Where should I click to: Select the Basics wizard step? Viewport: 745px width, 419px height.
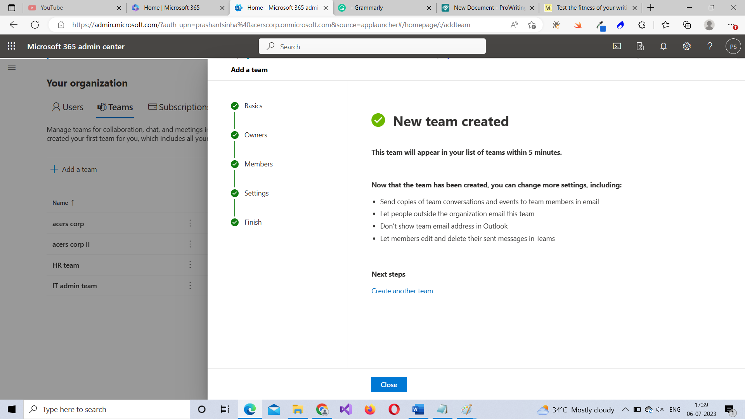(x=253, y=106)
